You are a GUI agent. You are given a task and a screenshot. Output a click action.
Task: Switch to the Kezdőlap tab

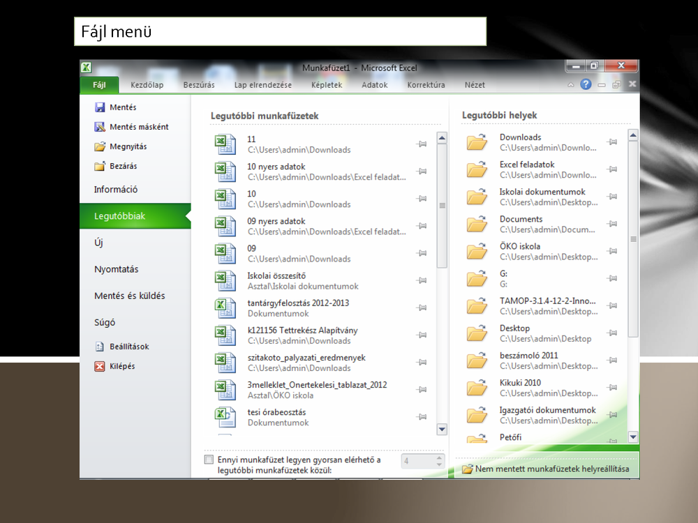[x=147, y=85]
